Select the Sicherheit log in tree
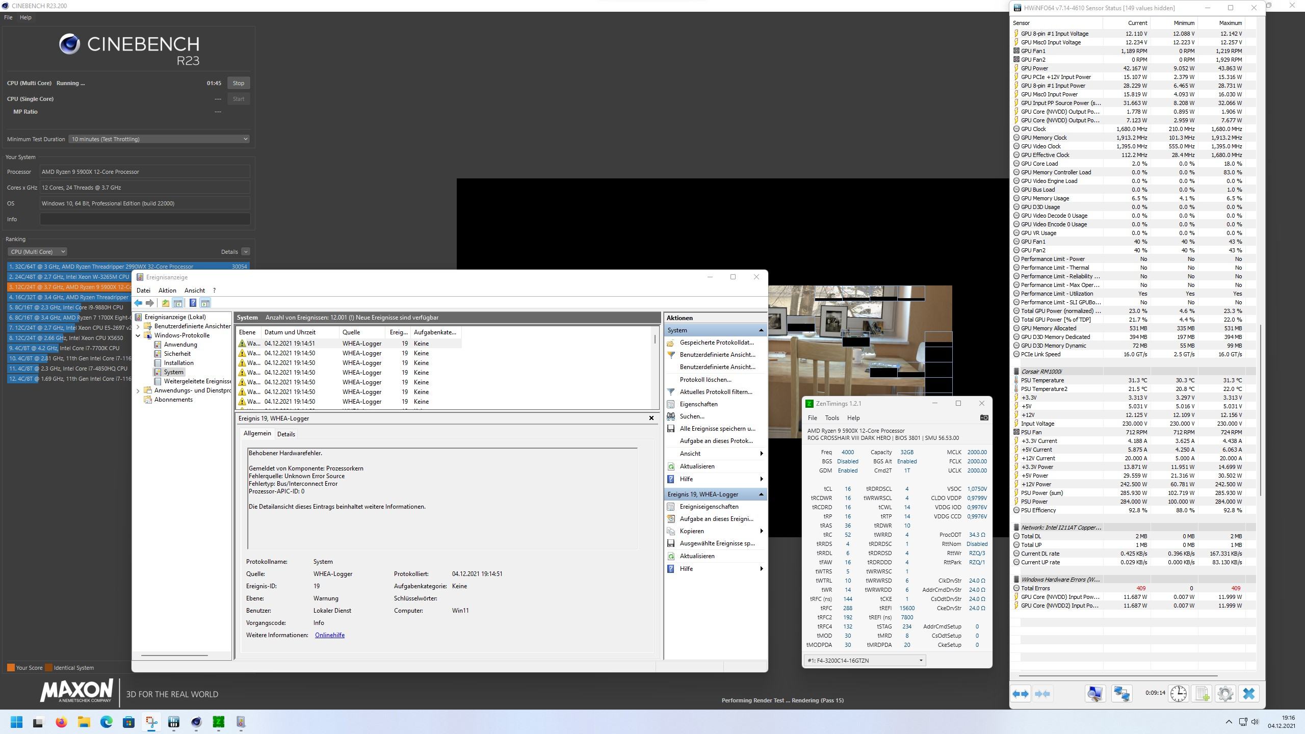1305x734 pixels. 177,354
